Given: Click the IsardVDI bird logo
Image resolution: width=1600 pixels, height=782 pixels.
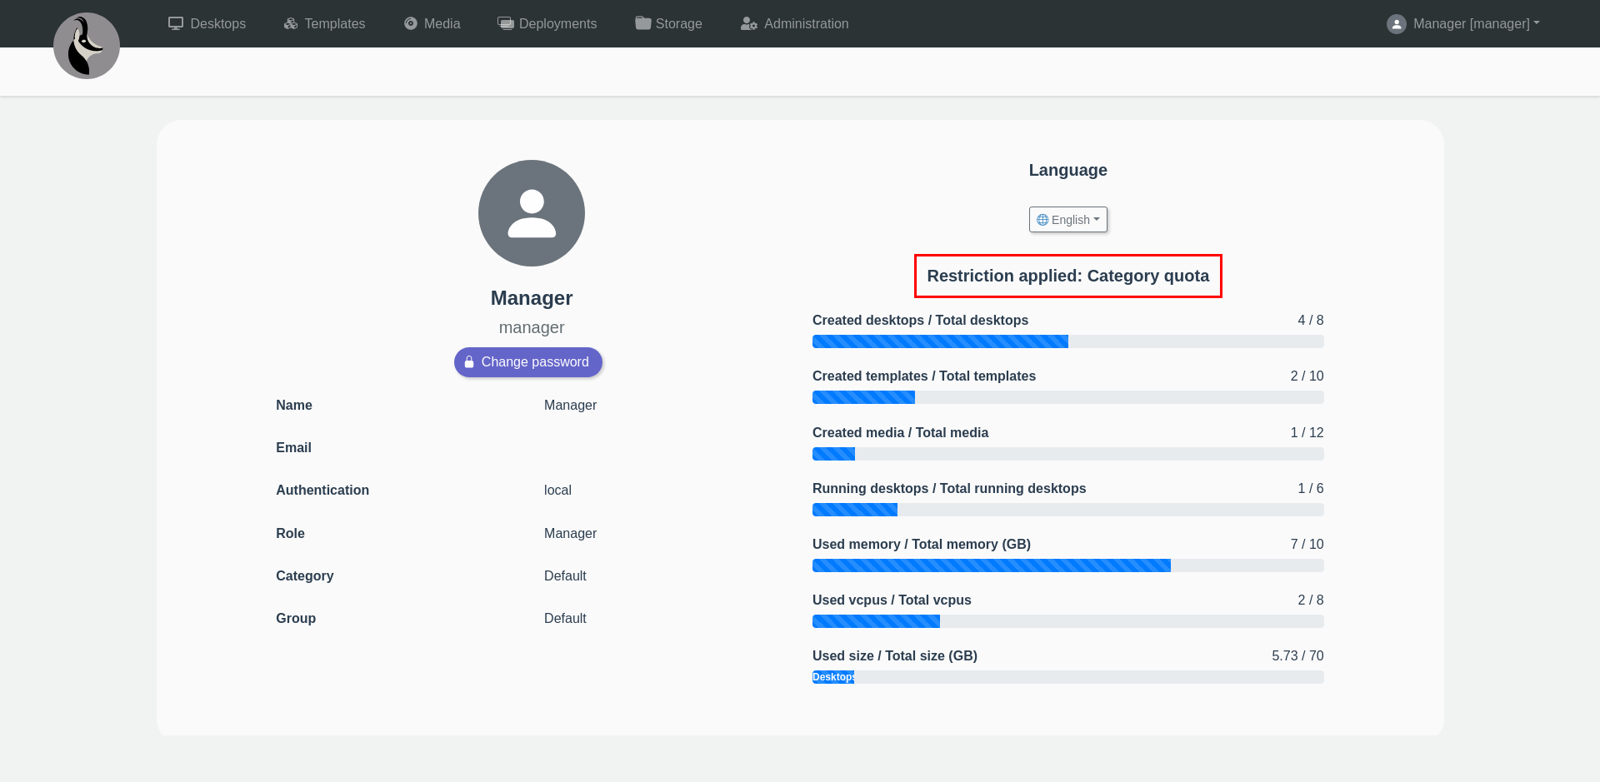Looking at the screenshot, I should tap(87, 46).
